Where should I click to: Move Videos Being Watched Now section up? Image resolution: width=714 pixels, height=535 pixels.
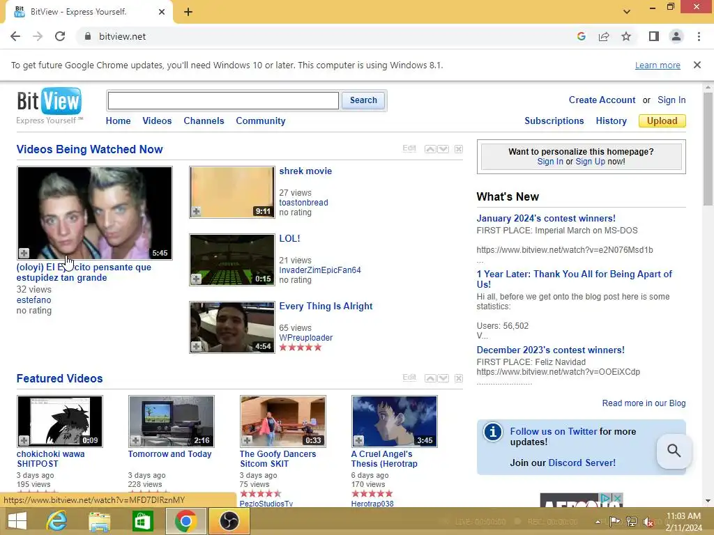(x=430, y=149)
